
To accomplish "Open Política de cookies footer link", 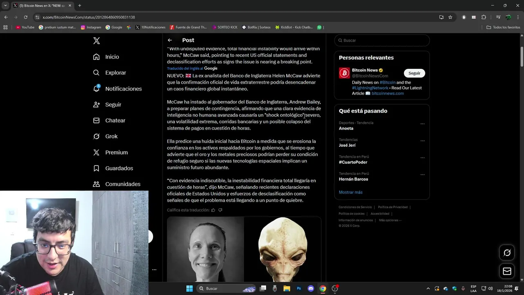I will coord(351,214).
